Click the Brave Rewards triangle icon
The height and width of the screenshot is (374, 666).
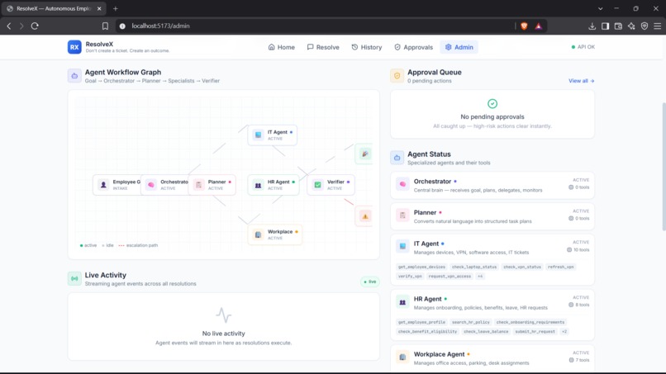(x=539, y=26)
